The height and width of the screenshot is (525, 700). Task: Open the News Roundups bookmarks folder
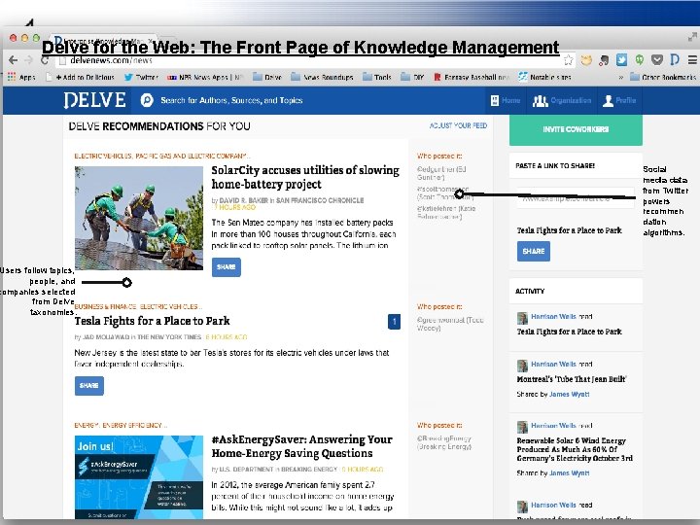(322, 77)
